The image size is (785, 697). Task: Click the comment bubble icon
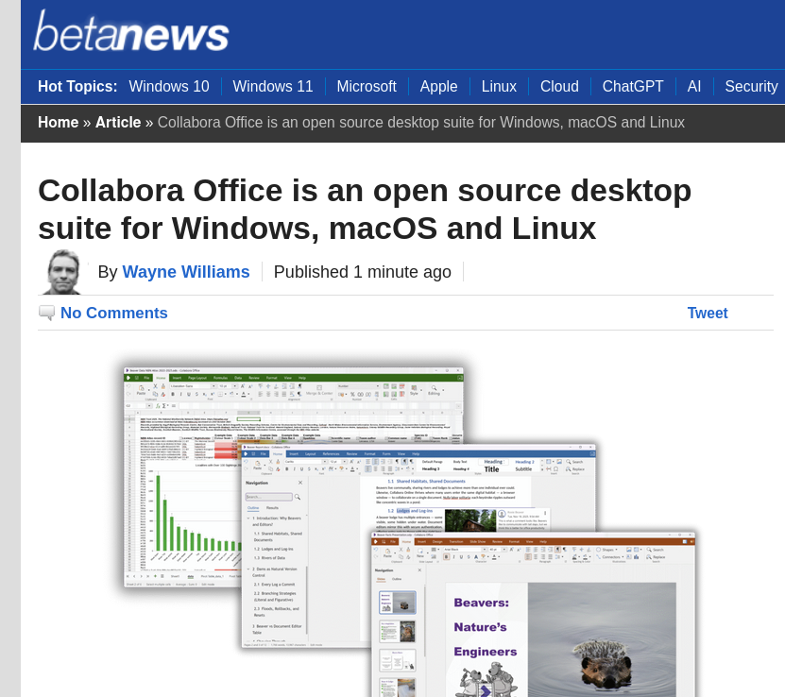46,314
